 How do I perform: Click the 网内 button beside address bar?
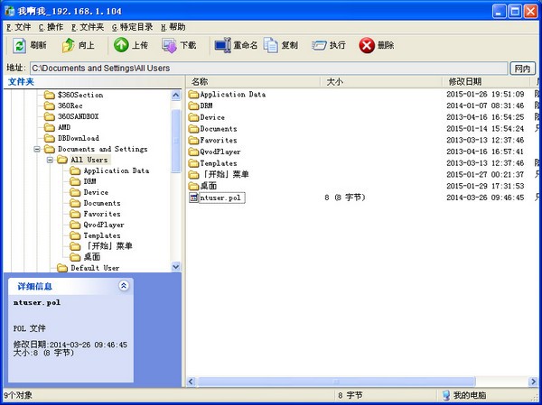[x=522, y=69]
